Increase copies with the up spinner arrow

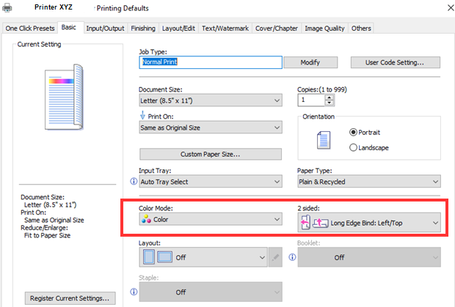pyautogui.click(x=329, y=97)
